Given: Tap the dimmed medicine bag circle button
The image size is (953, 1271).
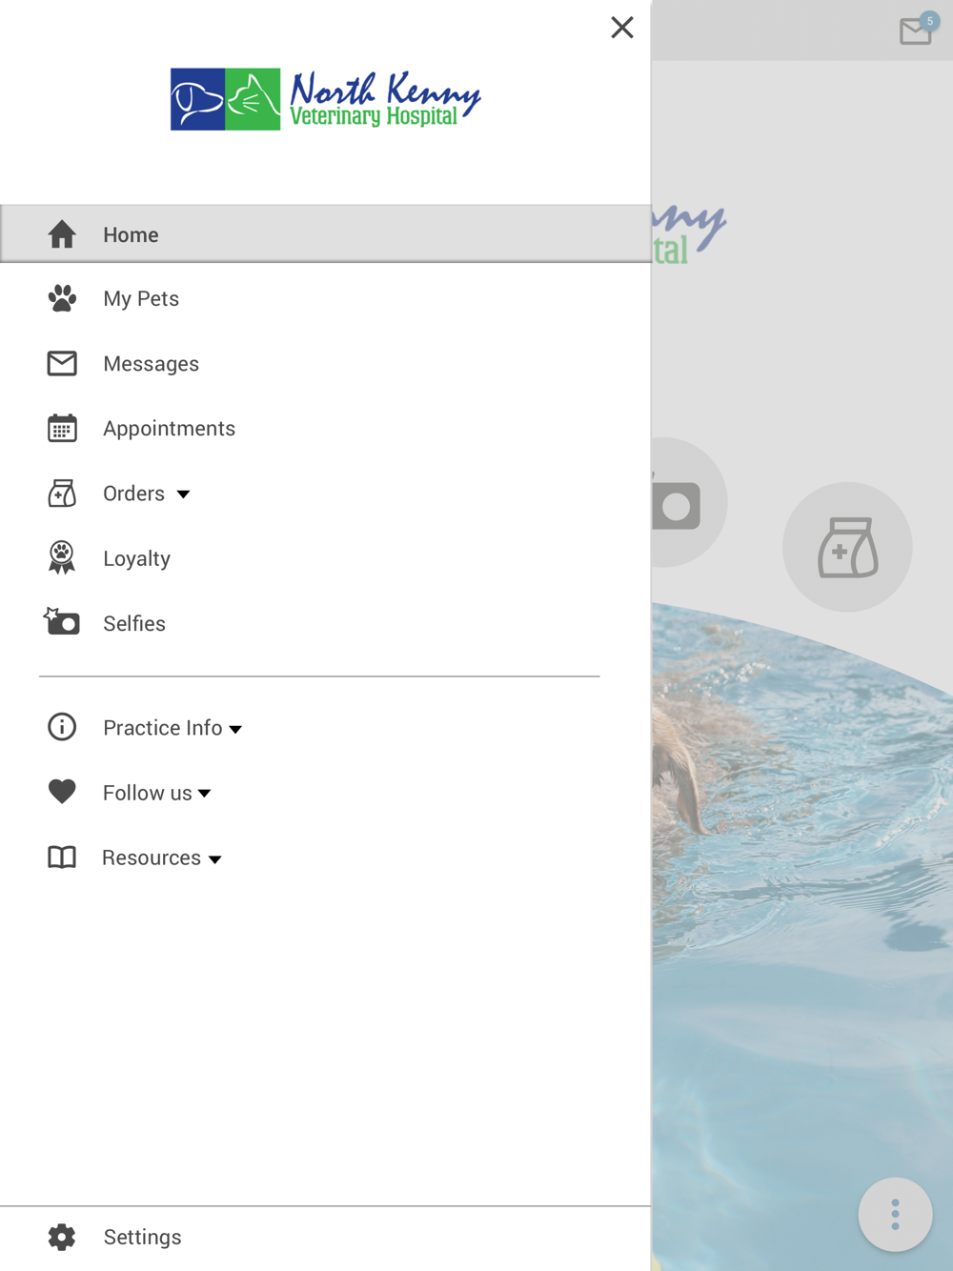Looking at the screenshot, I should coord(847,547).
